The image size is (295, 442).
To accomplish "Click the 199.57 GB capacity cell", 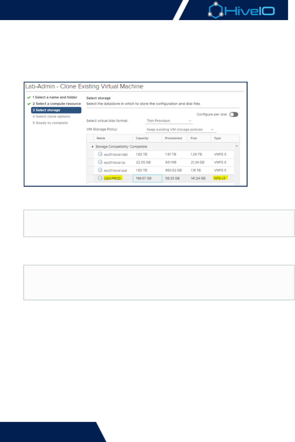I will (147, 178).
